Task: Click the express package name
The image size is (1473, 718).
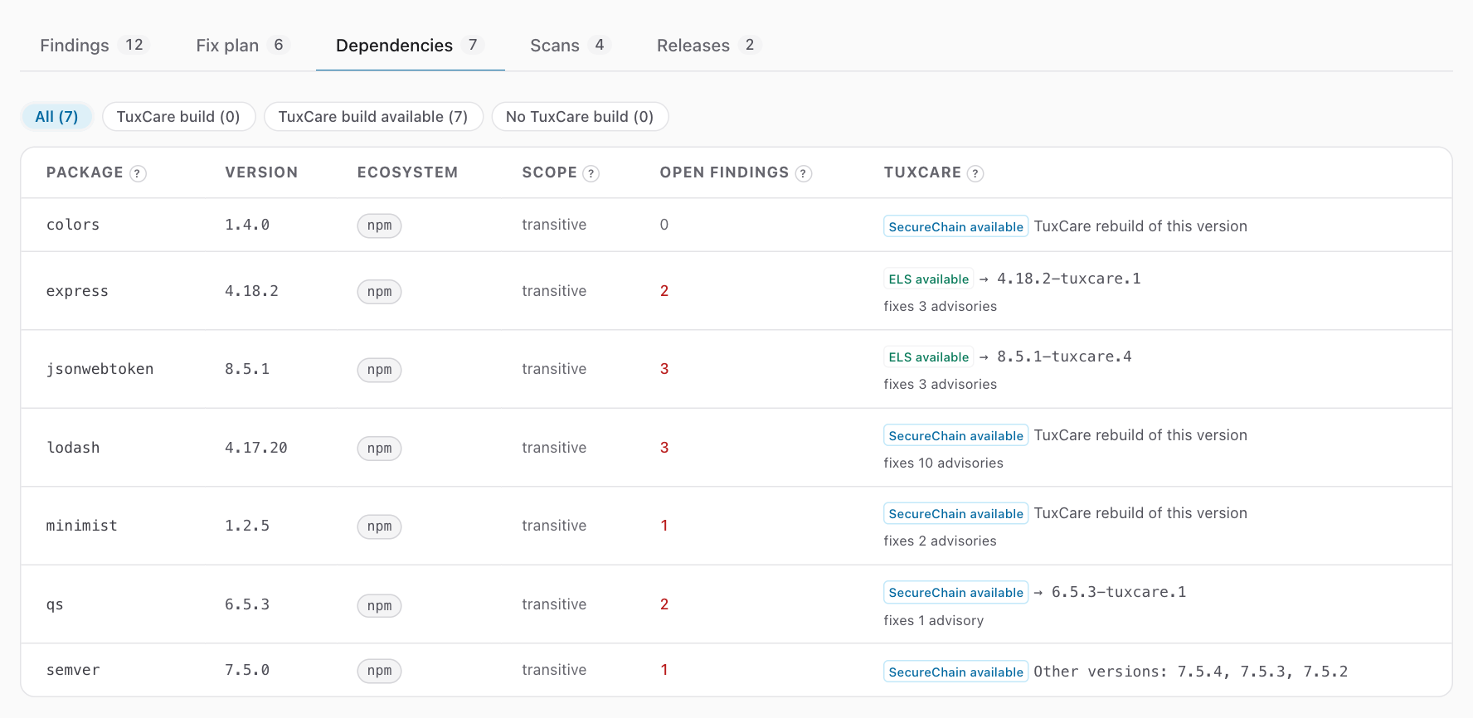Action: [77, 291]
